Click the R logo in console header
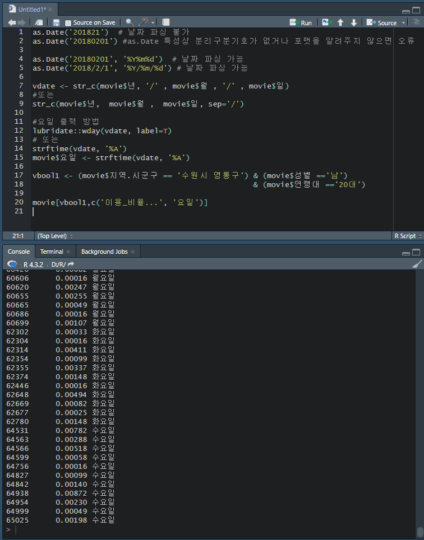 click(x=12, y=264)
